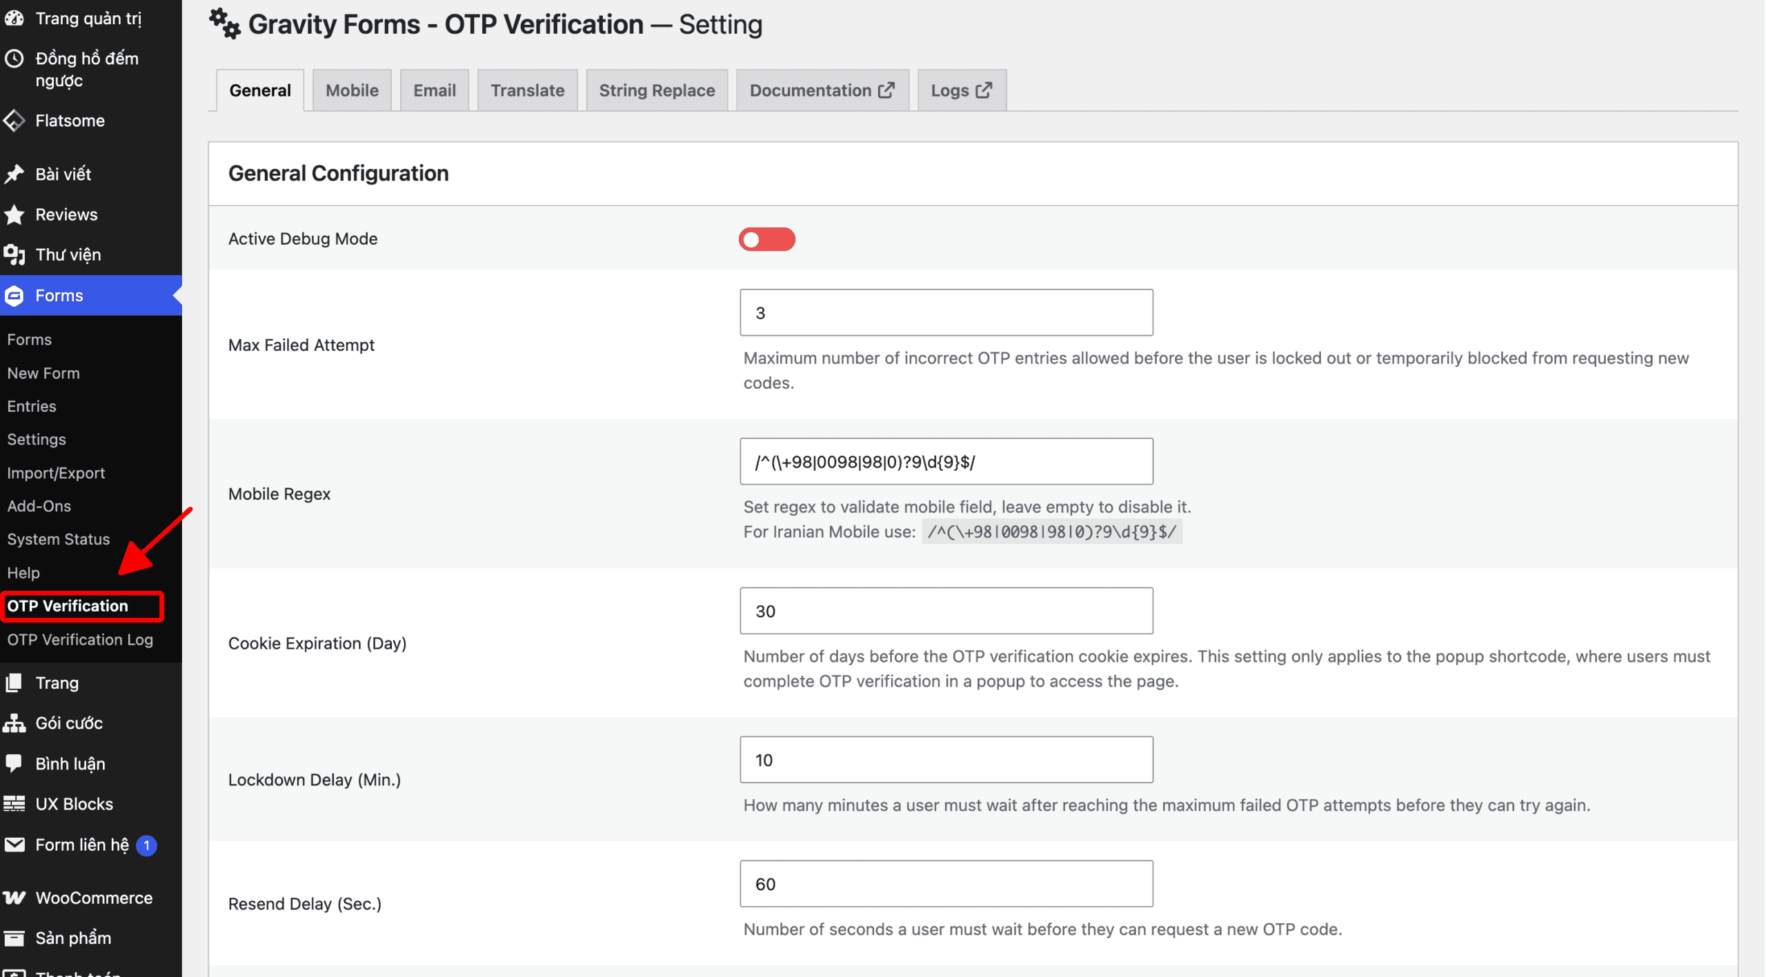Screen dimensions: 1766x977
Task: Click the Reviews menu label
Action: (66, 214)
